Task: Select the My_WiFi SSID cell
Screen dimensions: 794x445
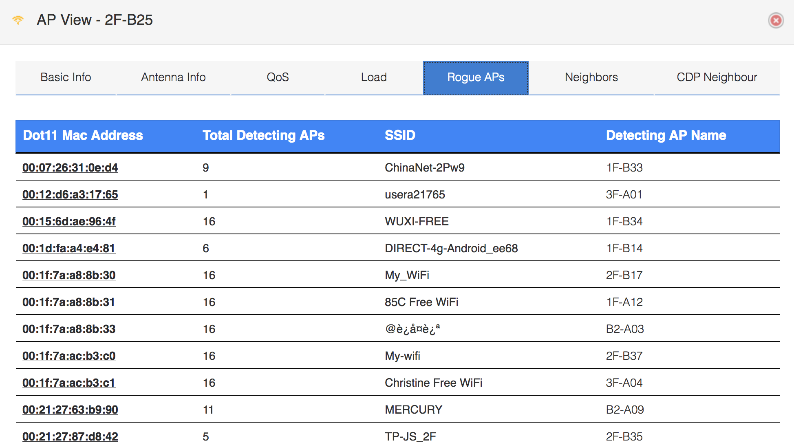Action: pos(407,275)
